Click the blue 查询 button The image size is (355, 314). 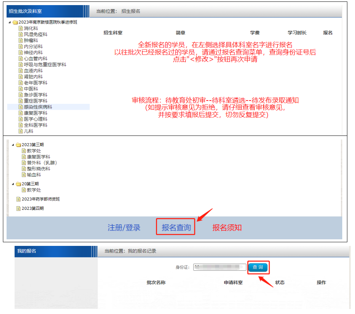pos(258,267)
